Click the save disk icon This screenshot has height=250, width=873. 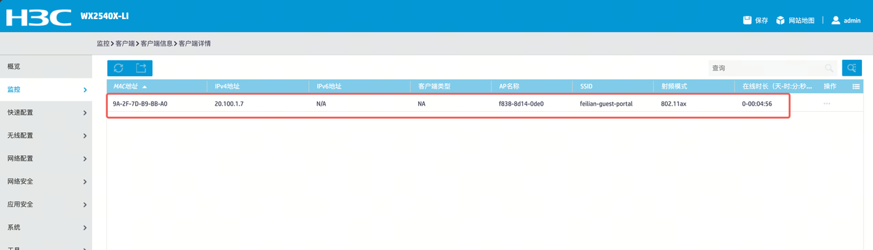coord(748,20)
